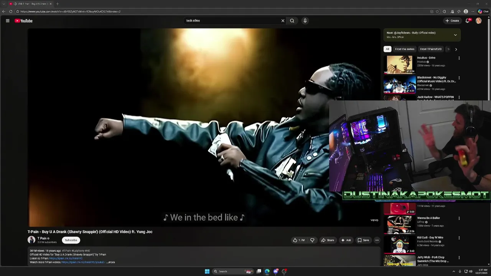Click the video title text below player

pyautogui.click(x=90, y=232)
